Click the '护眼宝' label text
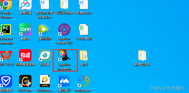Viewport: 189px width, 93px height. tap(45, 64)
